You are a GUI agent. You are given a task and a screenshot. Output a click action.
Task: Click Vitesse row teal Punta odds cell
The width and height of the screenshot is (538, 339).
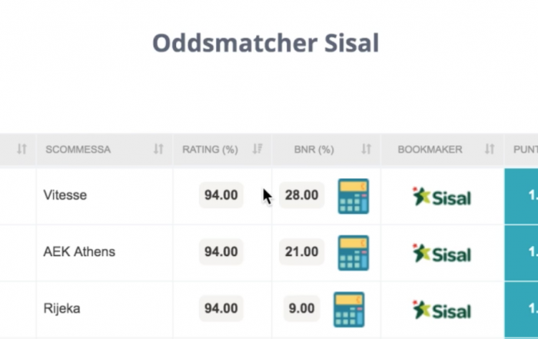(x=521, y=196)
